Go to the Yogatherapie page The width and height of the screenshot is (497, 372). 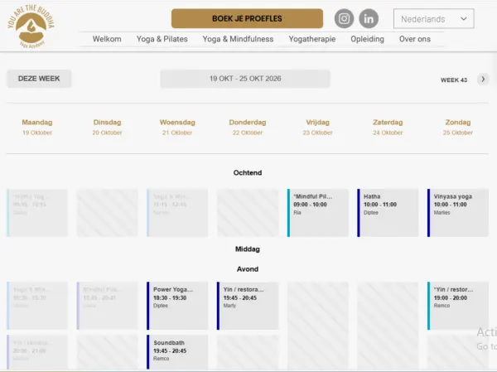tap(312, 39)
